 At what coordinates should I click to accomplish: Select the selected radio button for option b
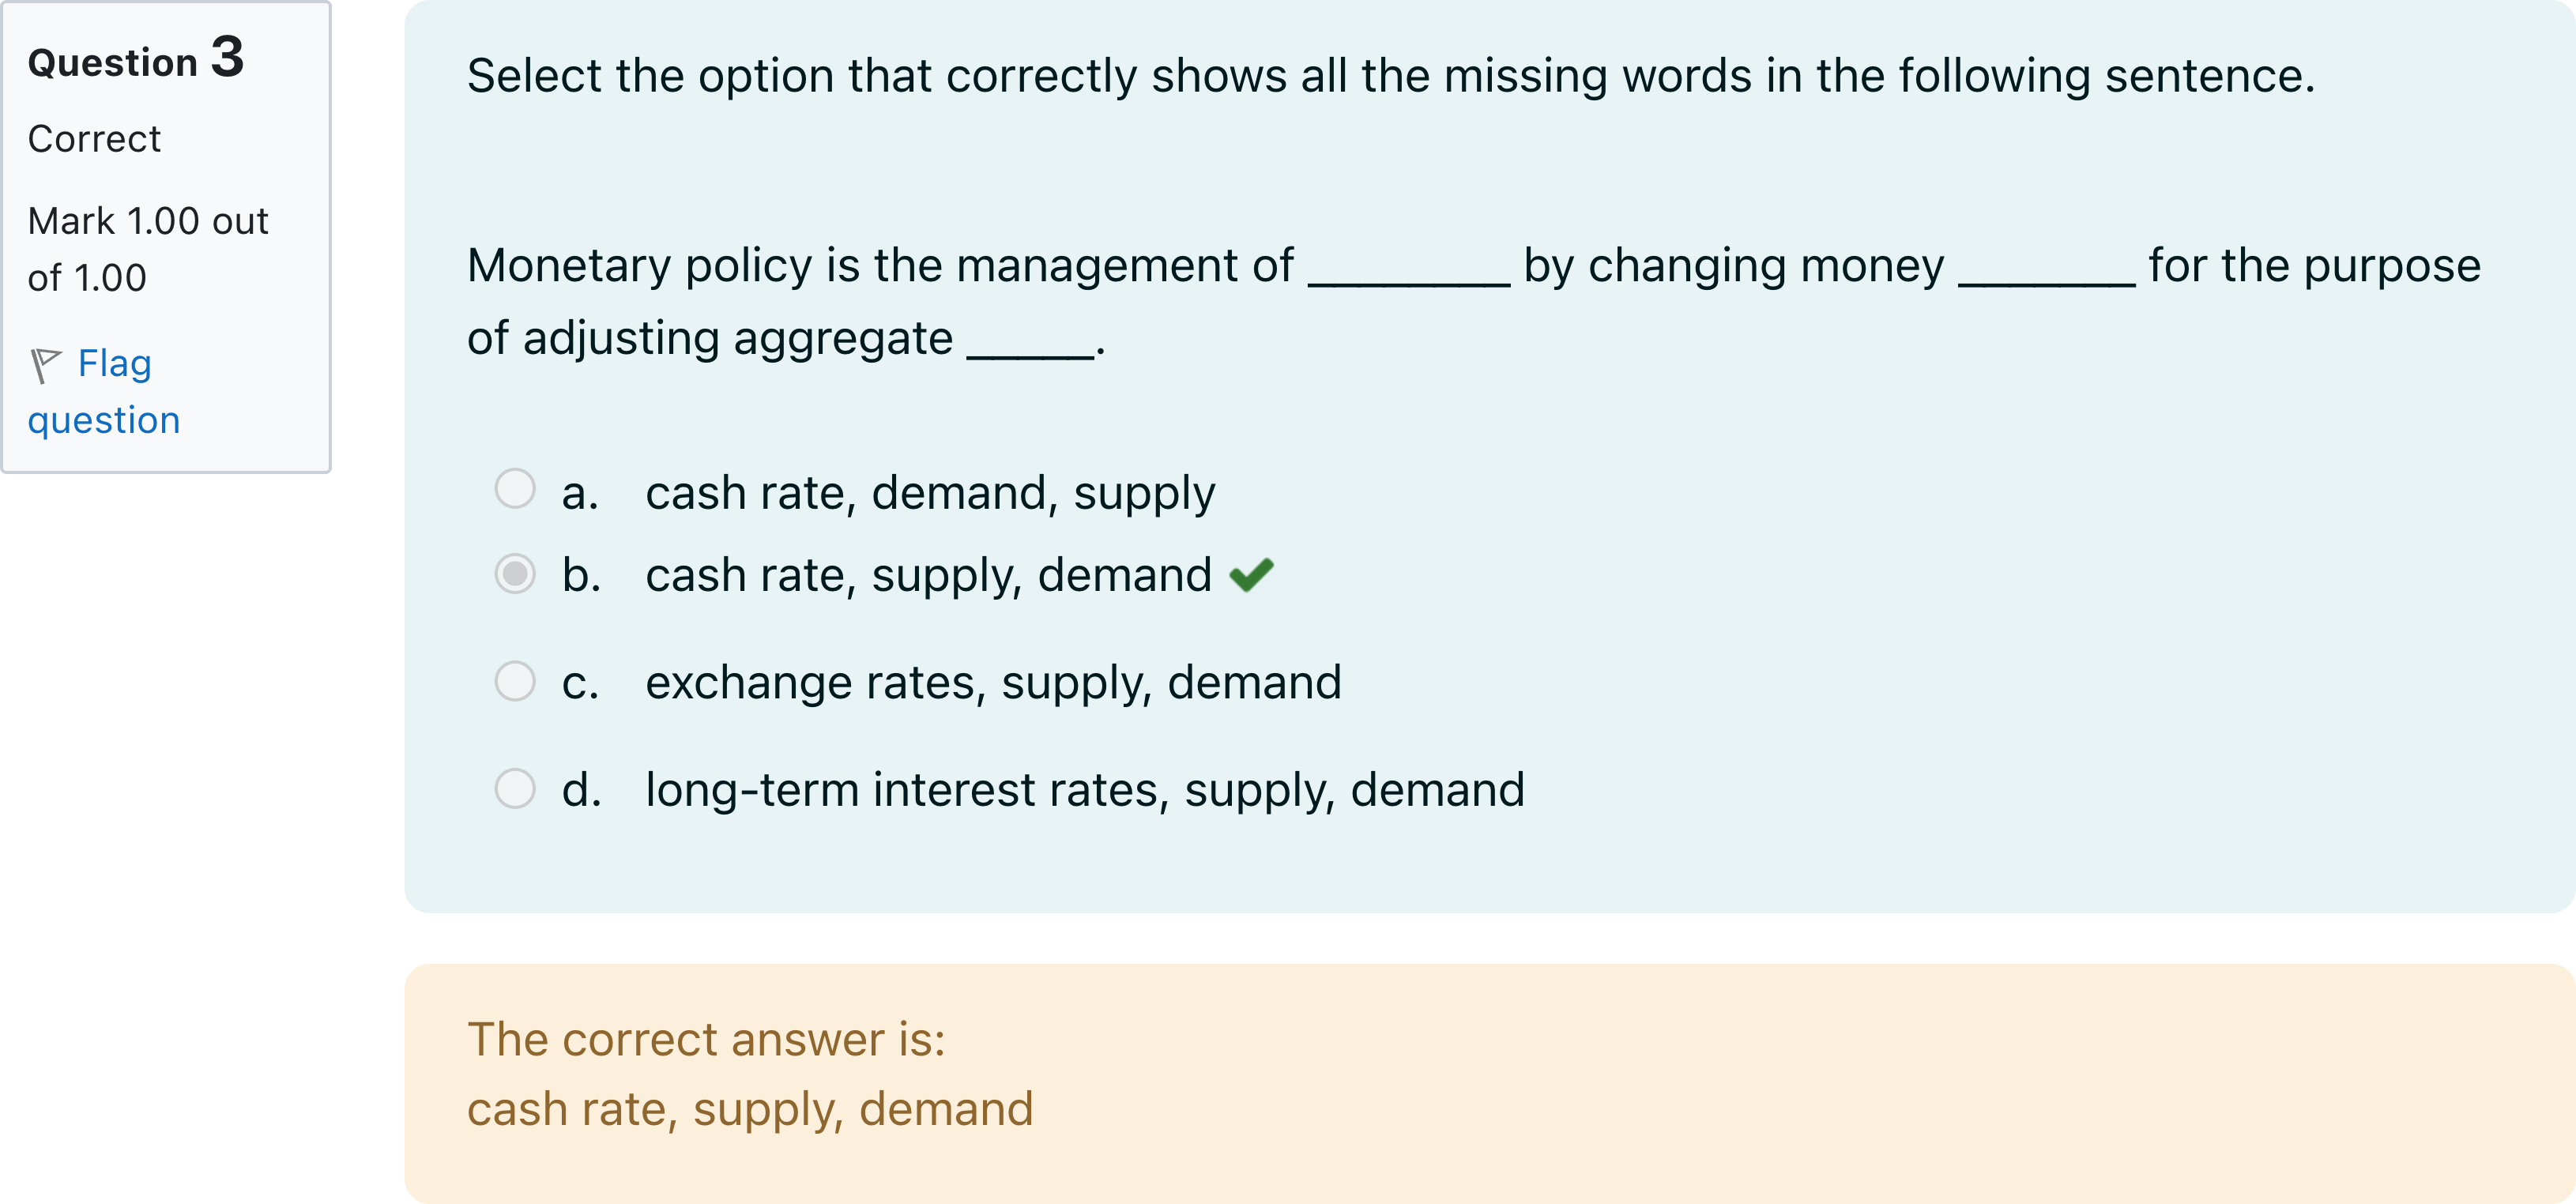515,574
